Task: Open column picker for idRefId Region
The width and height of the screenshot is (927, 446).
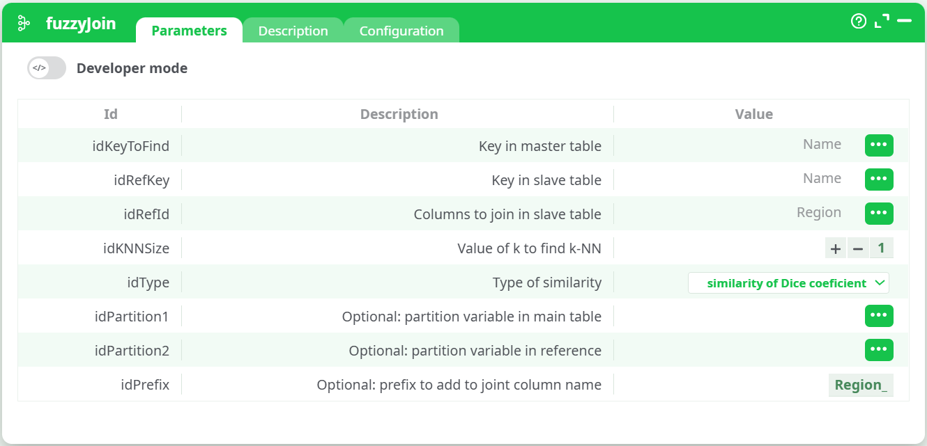Action: (879, 213)
